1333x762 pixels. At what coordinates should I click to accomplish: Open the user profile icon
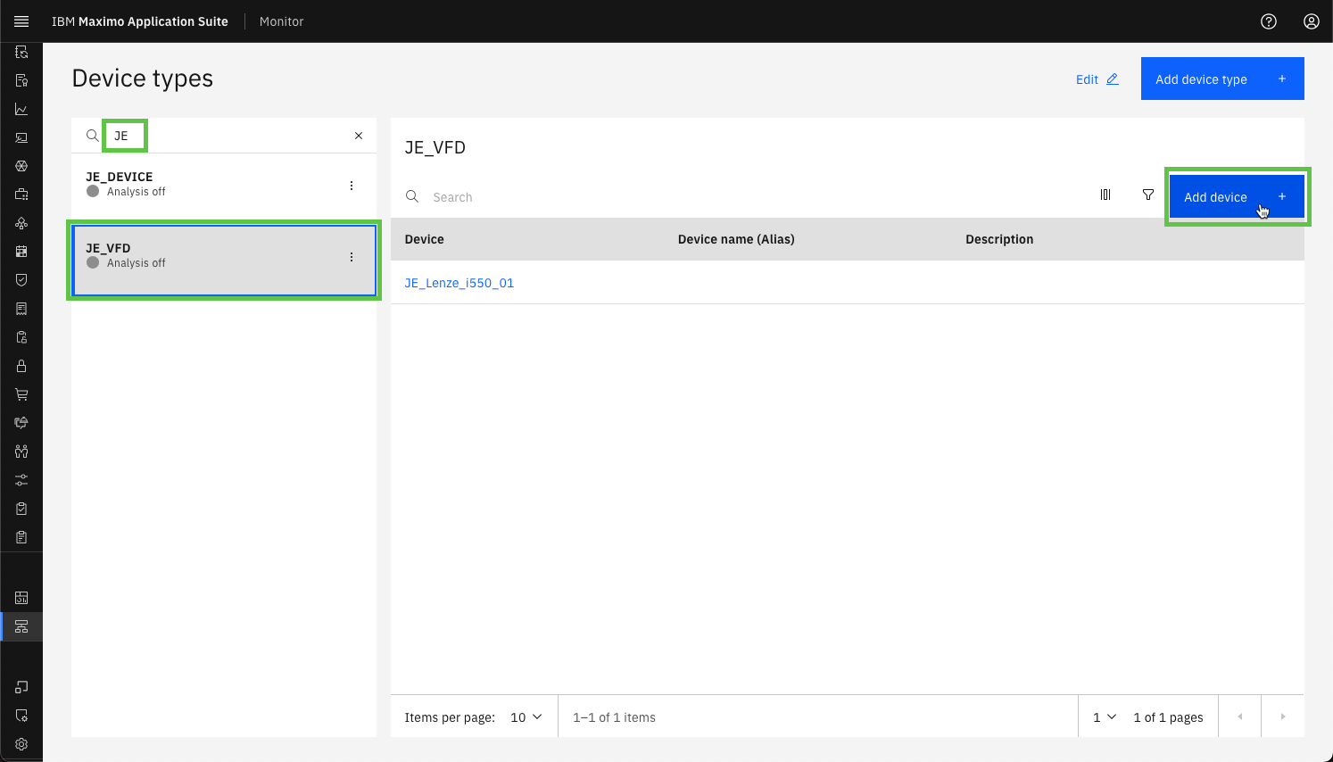coord(1312,21)
